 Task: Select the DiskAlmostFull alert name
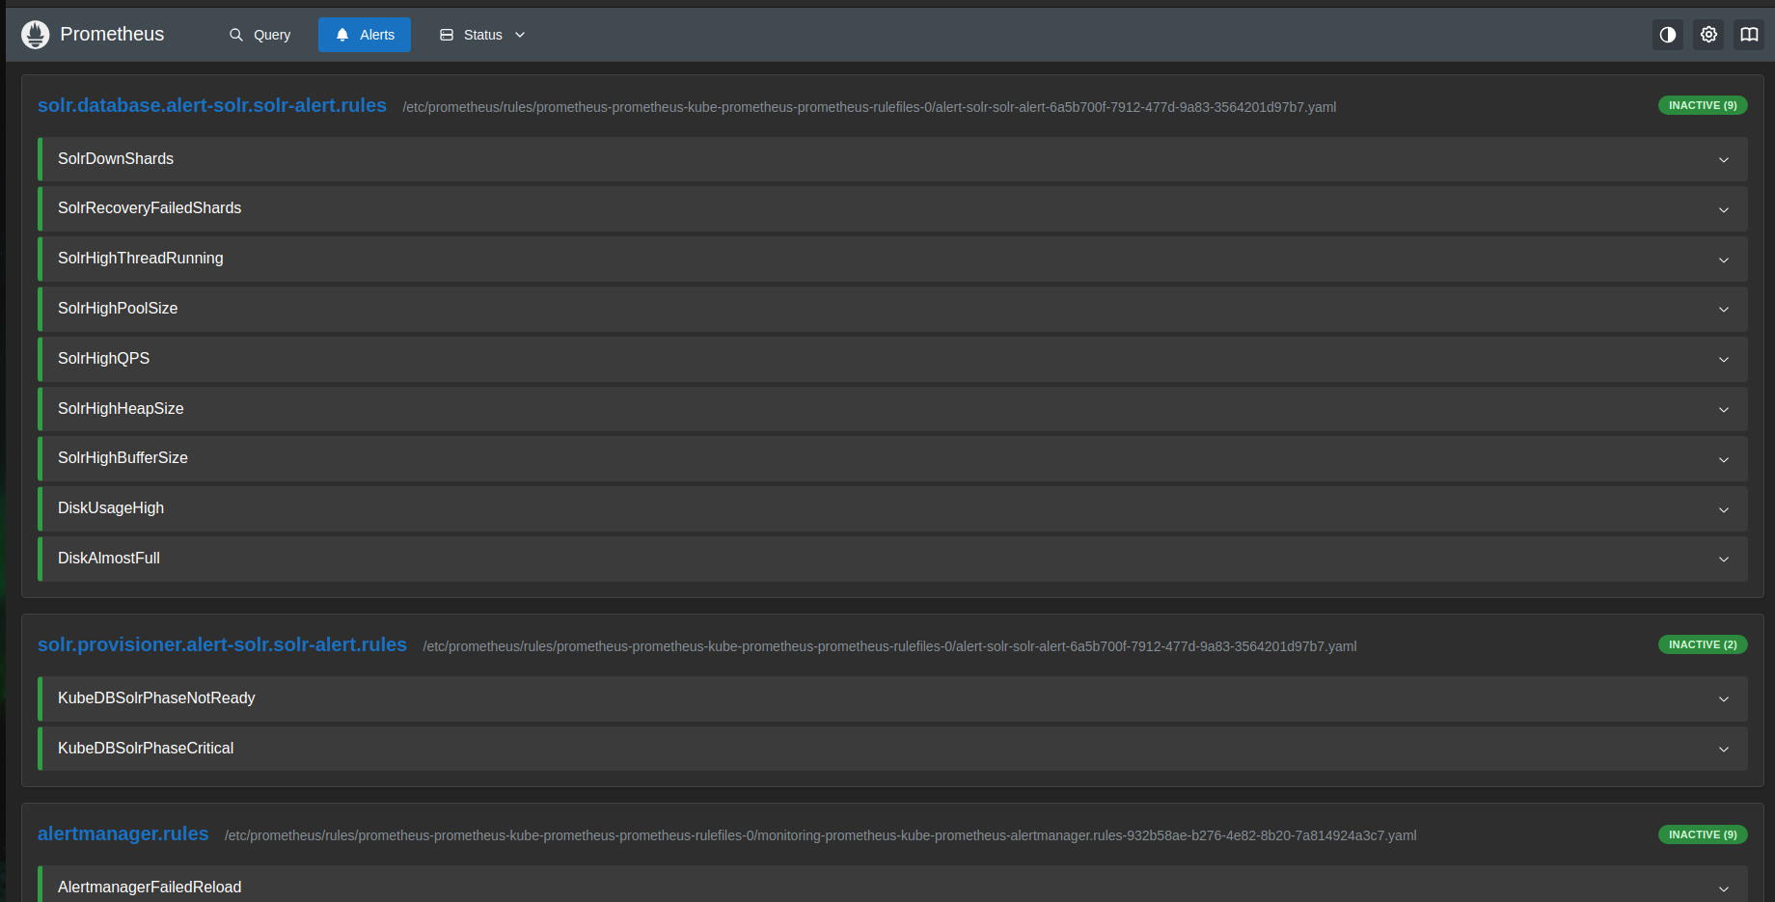[109, 559]
